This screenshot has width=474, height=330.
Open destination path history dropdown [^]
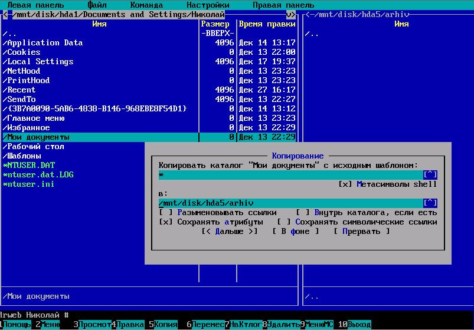(430, 203)
